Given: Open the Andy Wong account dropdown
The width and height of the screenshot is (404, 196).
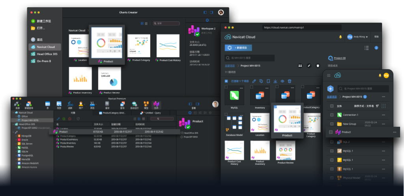Looking at the screenshot, I should (x=357, y=37).
